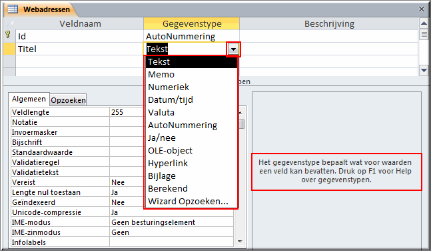The image size is (431, 251).
Task: Click the select-all corner box beside Veldnaam
Action: tap(9, 23)
